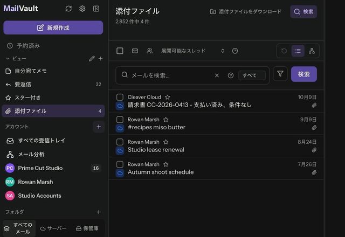Open search help question mark icon
This screenshot has width=345, height=237.
pyautogui.click(x=231, y=75)
